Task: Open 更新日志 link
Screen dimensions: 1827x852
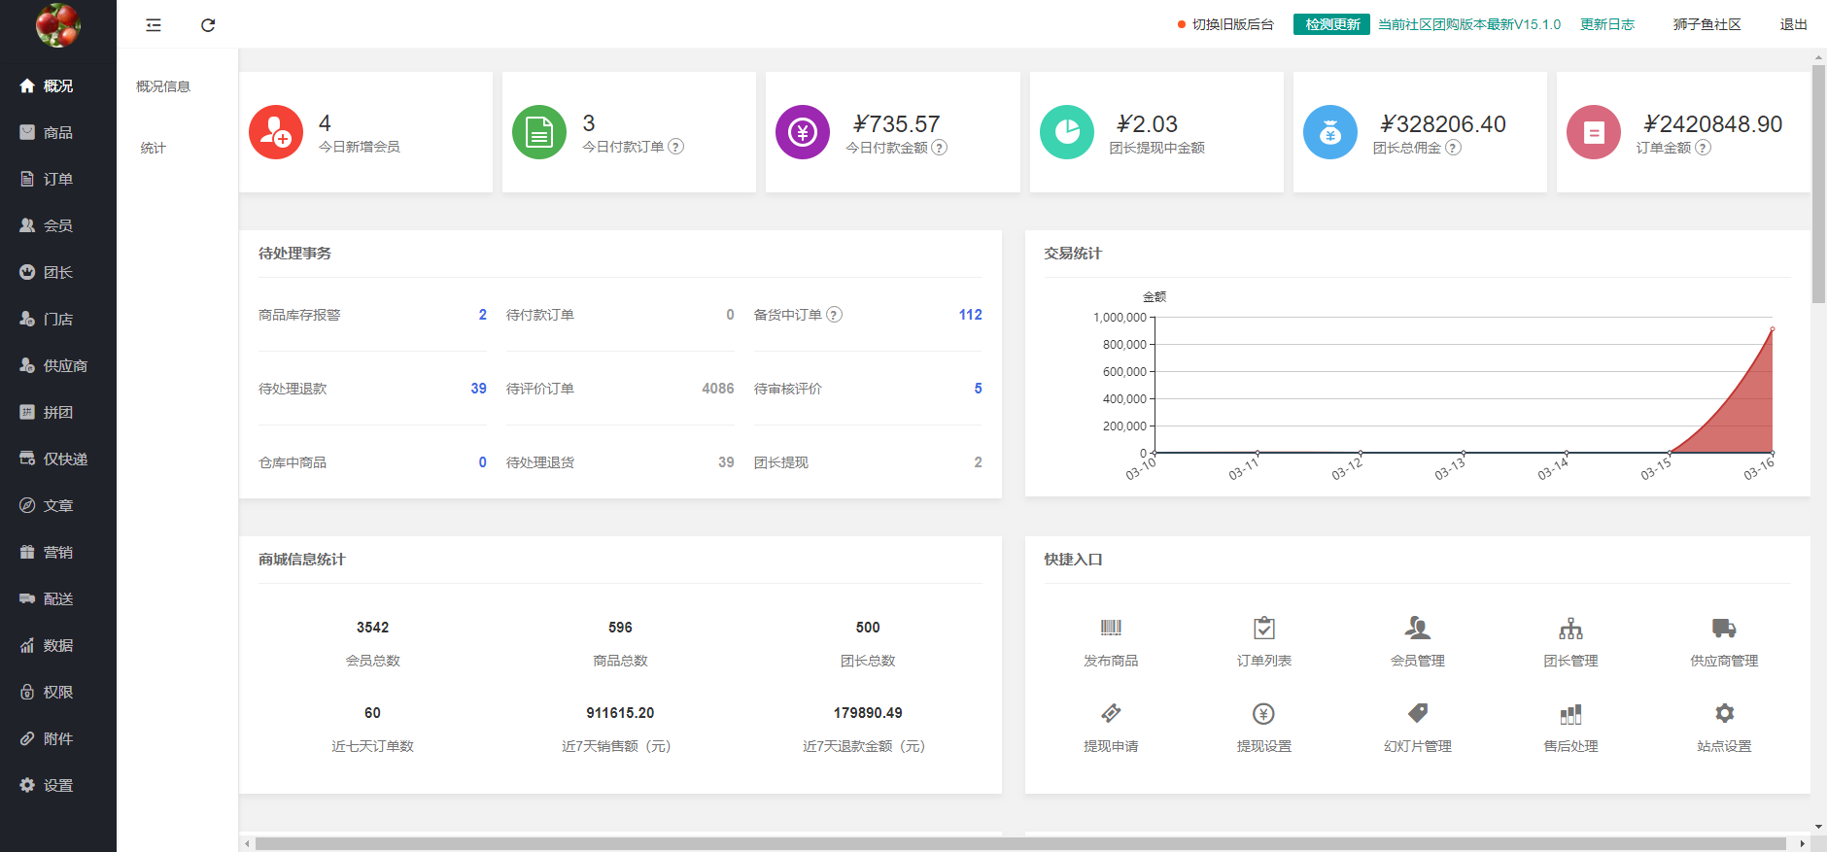Action: 1607,24
